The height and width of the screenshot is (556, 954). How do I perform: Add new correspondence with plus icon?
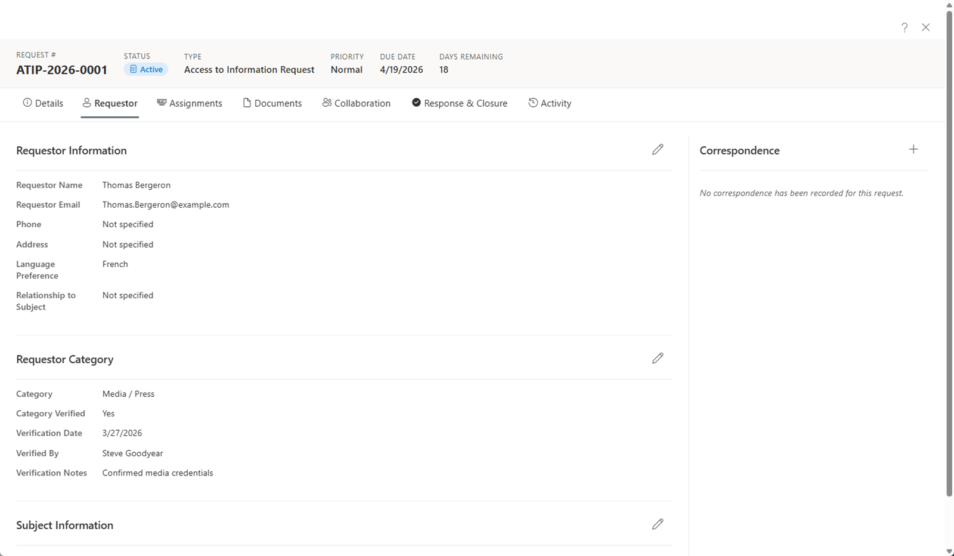tap(913, 150)
